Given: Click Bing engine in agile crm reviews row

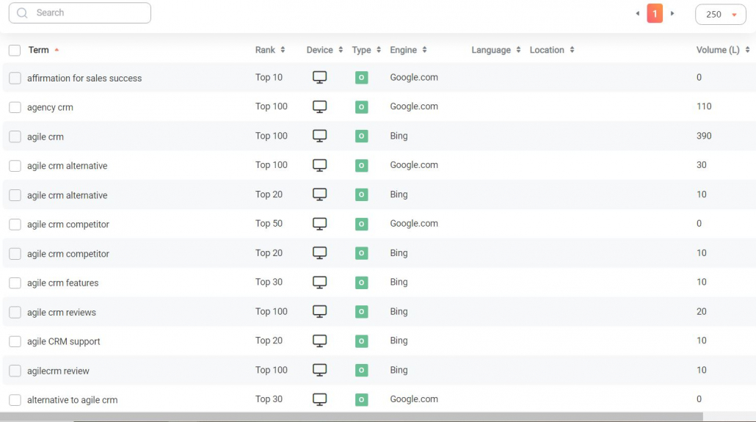Looking at the screenshot, I should (x=399, y=312).
